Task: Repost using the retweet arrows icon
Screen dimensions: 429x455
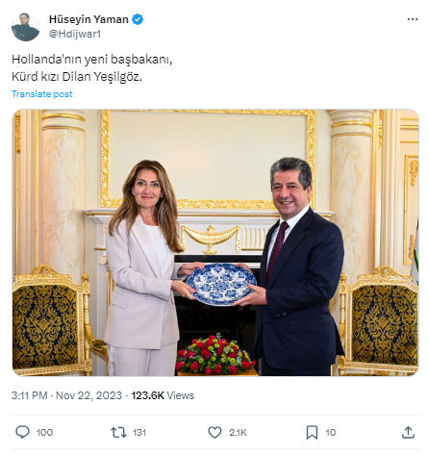Action: (118, 432)
